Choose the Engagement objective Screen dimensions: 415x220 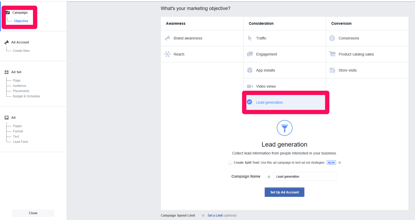tap(285, 54)
